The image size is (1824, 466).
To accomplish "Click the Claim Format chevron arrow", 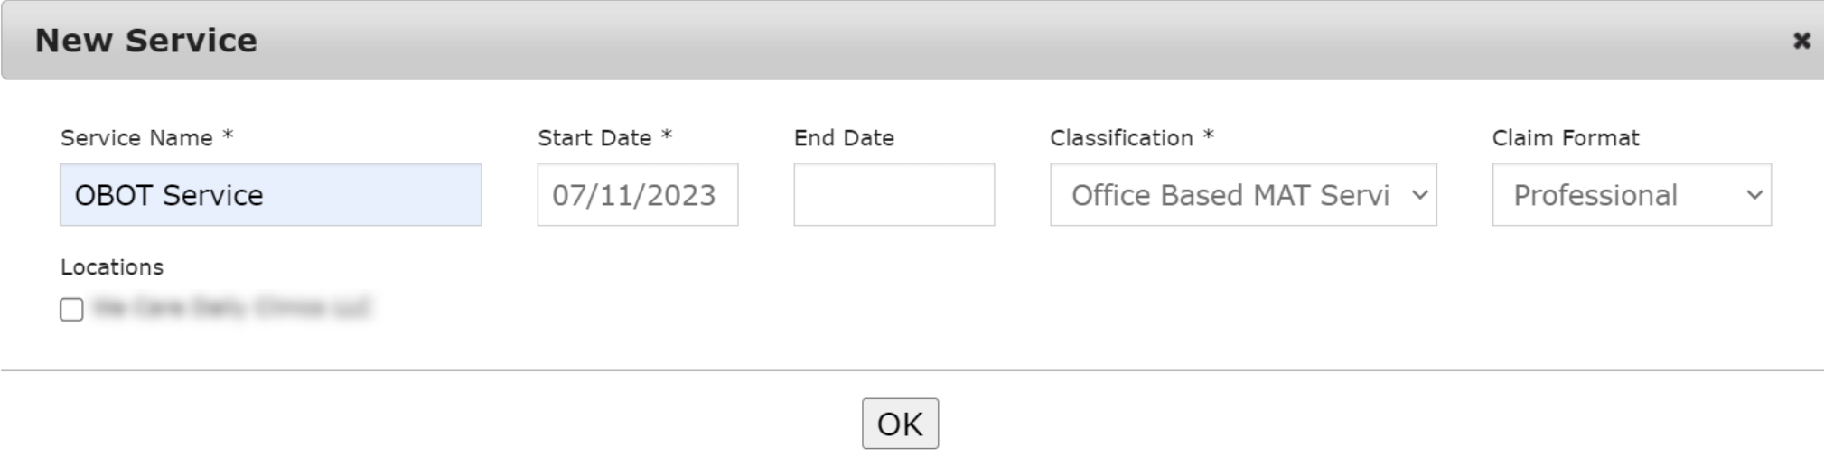I will click(x=1754, y=195).
